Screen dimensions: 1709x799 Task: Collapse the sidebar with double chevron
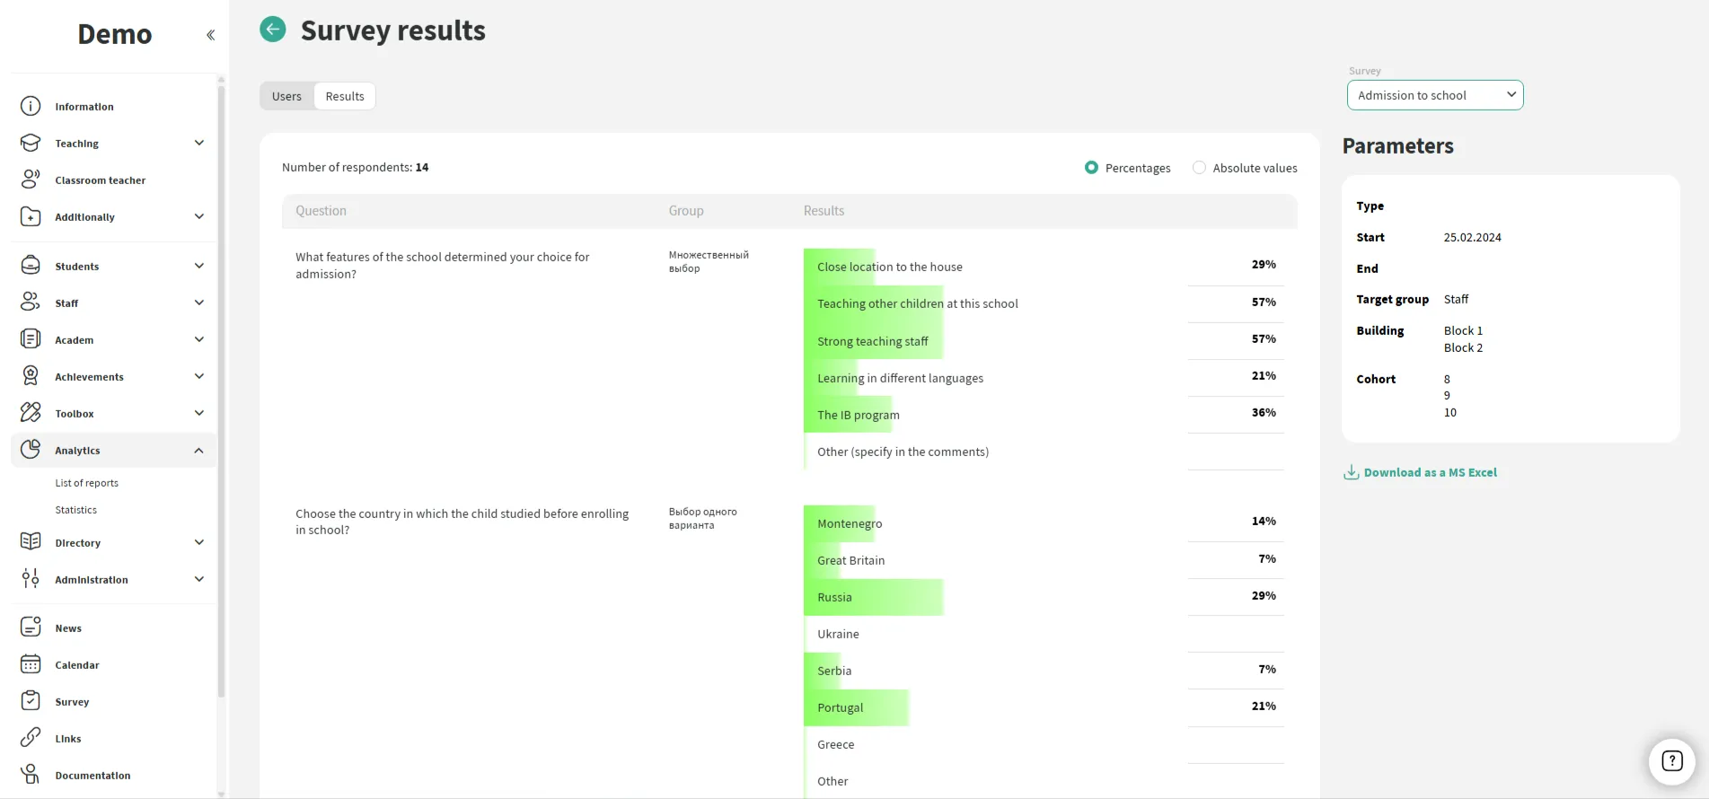point(210,35)
